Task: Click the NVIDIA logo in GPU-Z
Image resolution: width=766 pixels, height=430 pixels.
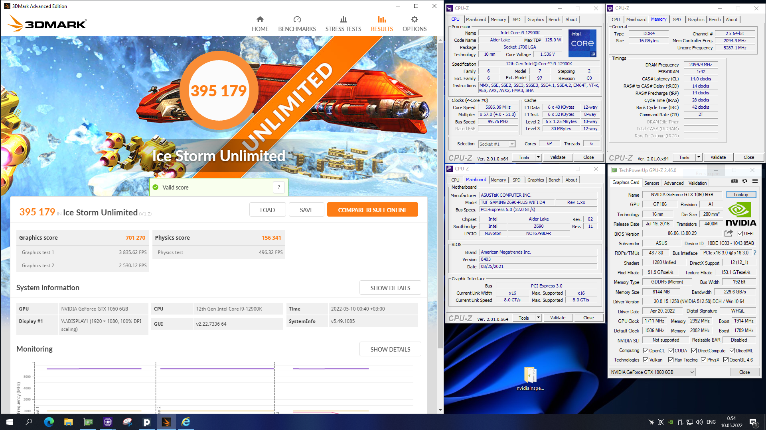Action: (x=740, y=215)
